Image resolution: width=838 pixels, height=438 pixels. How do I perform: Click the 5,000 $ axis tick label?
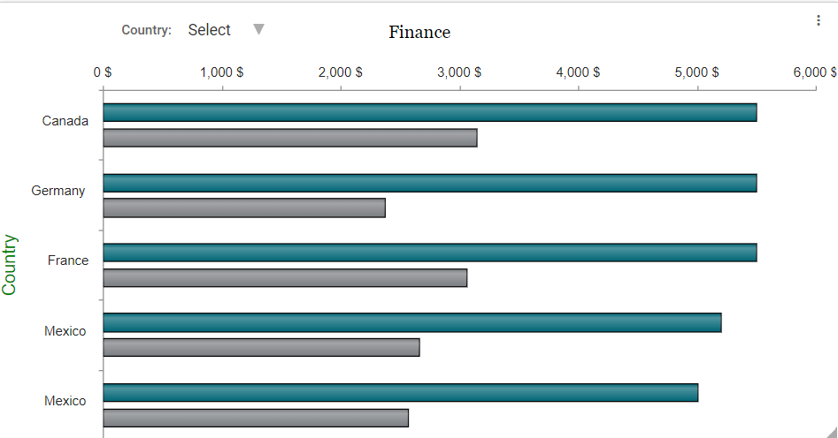(697, 72)
